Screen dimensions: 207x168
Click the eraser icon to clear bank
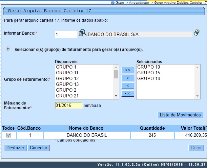click(196, 33)
